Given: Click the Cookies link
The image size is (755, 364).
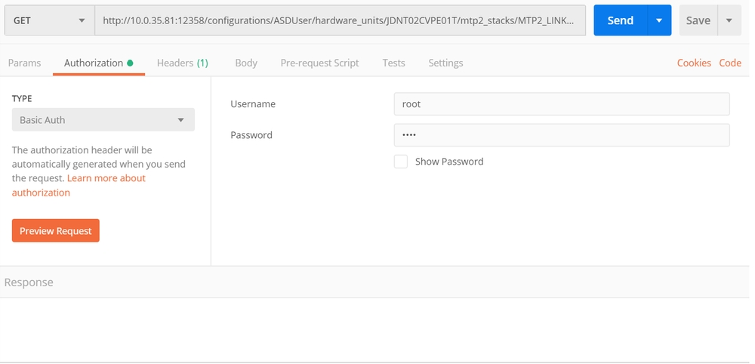Looking at the screenshot, I should (694, 63).
